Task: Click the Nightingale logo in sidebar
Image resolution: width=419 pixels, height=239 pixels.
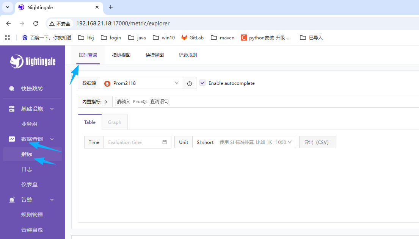Action: pos(33,61)
